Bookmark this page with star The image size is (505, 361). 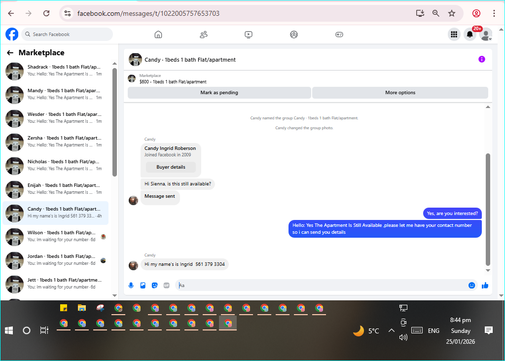pos(452,13)
